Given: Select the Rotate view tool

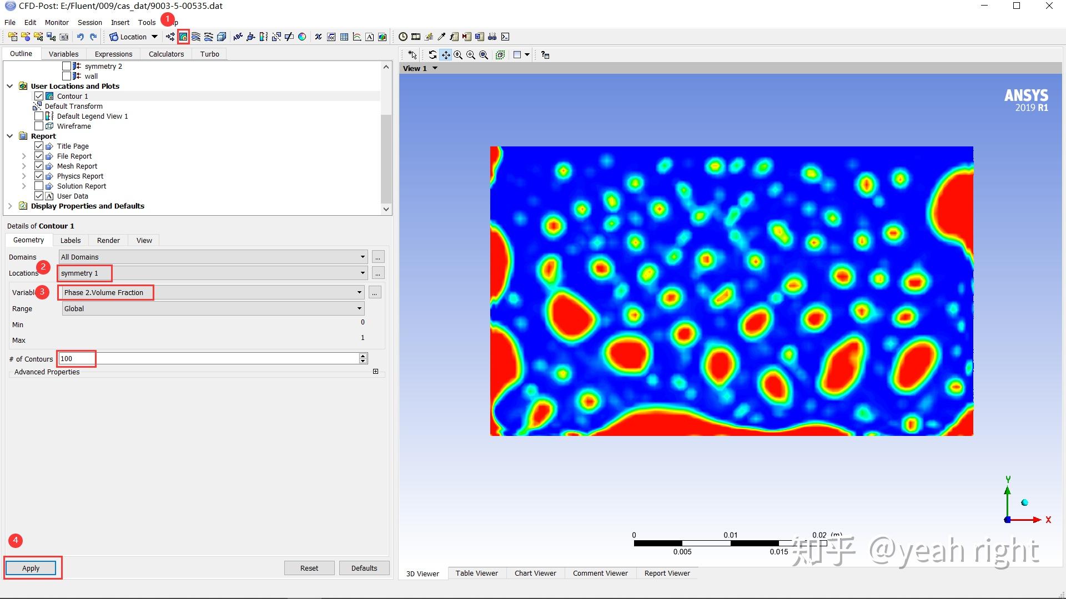Looking at the screenshot, I should click(x=433, y=55).
